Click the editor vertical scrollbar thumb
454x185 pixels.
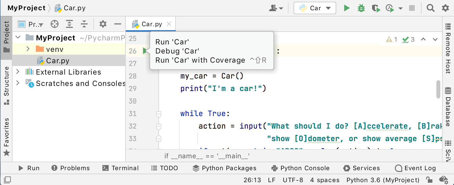pyautogui.click(x=438, y=89)
